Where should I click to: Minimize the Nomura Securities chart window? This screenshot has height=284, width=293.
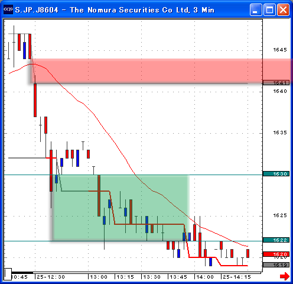tap(256, 9)
